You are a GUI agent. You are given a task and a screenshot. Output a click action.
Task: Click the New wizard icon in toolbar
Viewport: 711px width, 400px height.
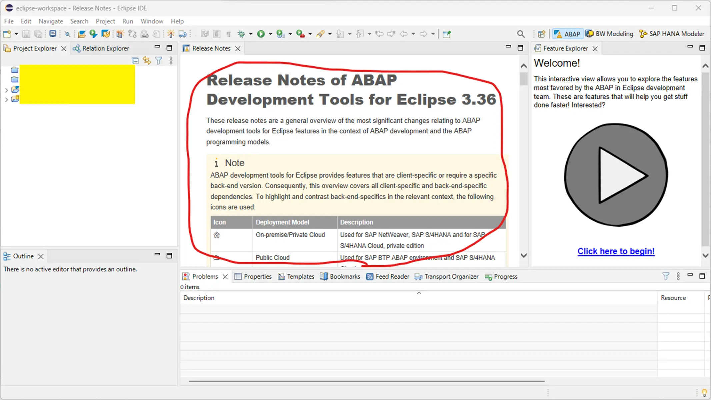pos(7,34)
